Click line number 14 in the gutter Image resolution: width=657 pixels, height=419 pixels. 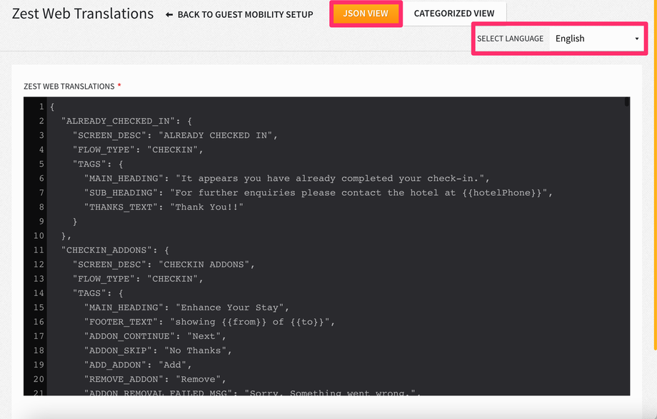[39, 293]
